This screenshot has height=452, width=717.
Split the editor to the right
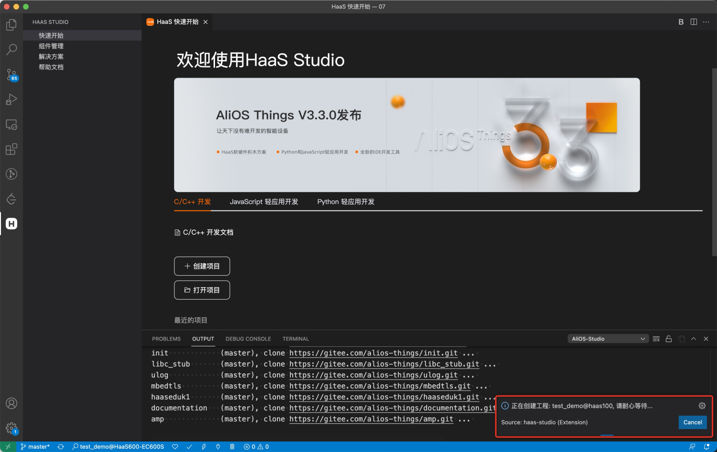[x=694, y=22]
